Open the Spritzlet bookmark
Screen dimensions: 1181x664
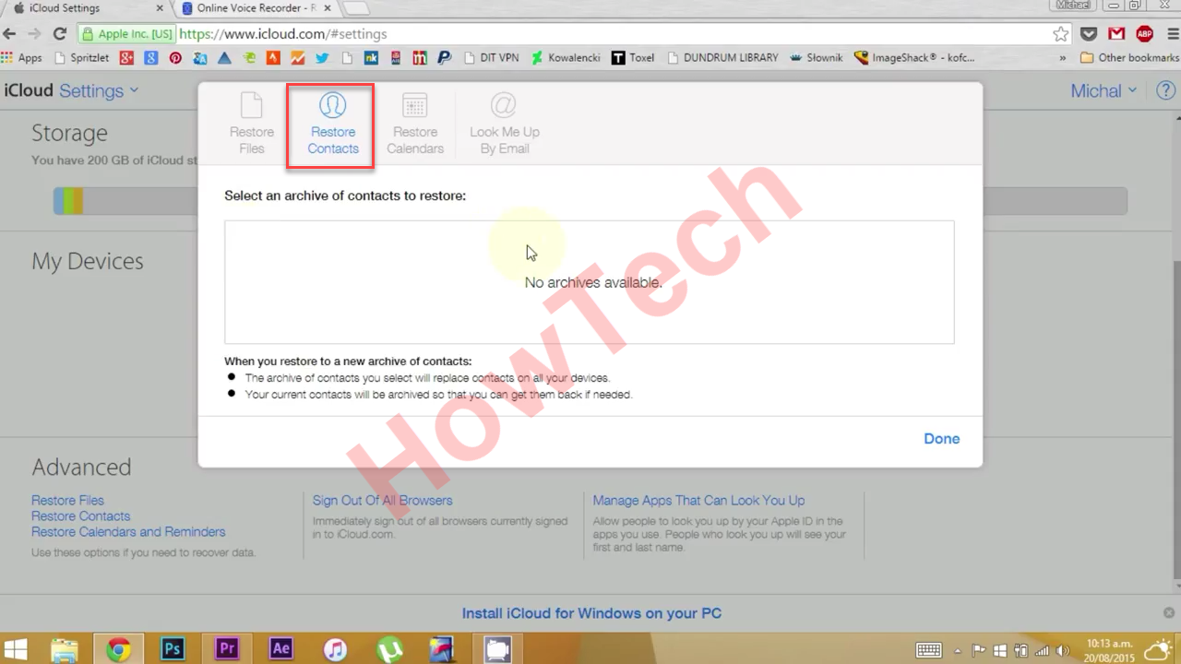point(81,57)
